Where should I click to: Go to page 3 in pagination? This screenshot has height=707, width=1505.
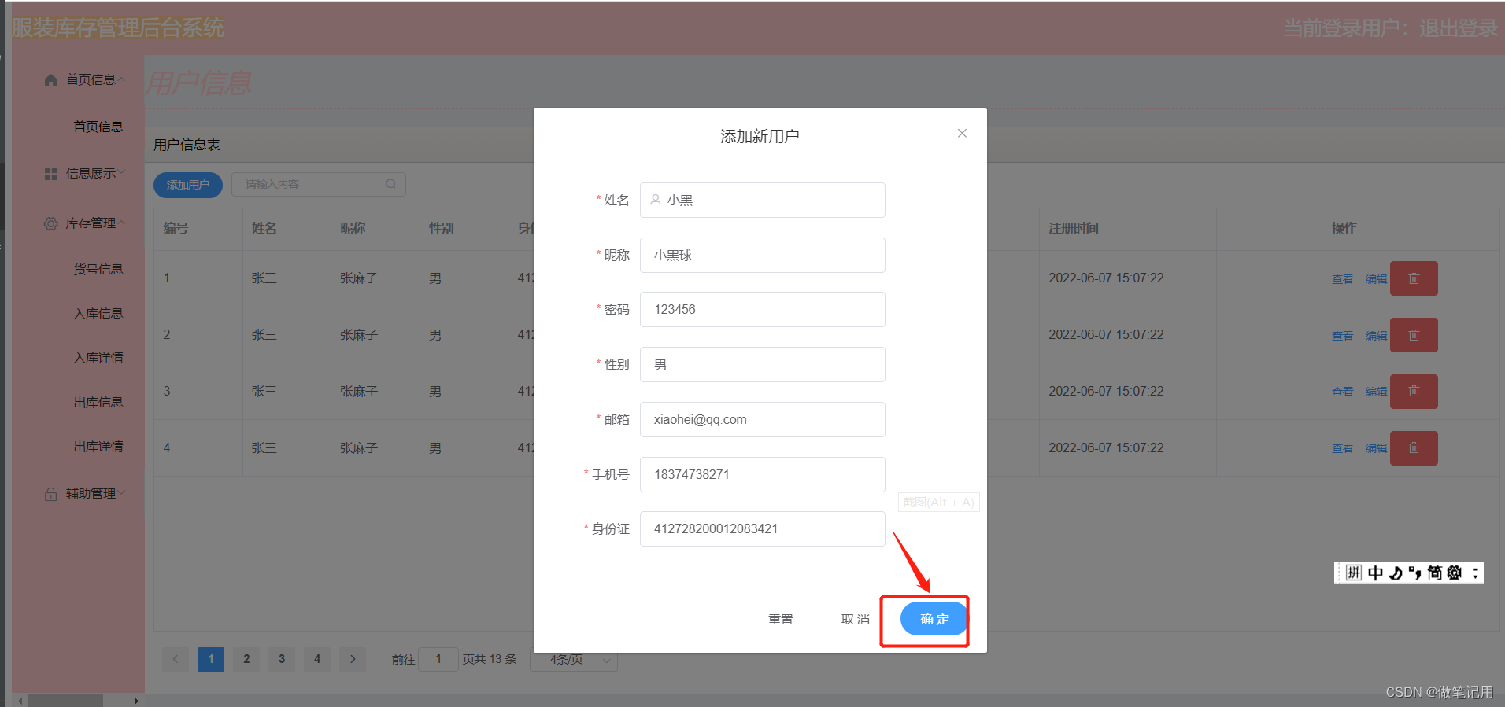click(x=282, y=659)
